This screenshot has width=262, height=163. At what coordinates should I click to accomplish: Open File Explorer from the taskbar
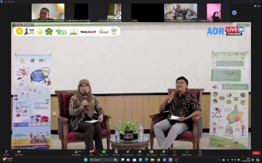152,160
